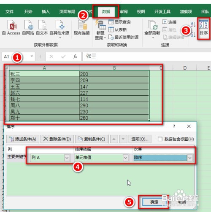211x212 pixels.
Task: Click the OK (确定) button
Action: coord(154,202)
